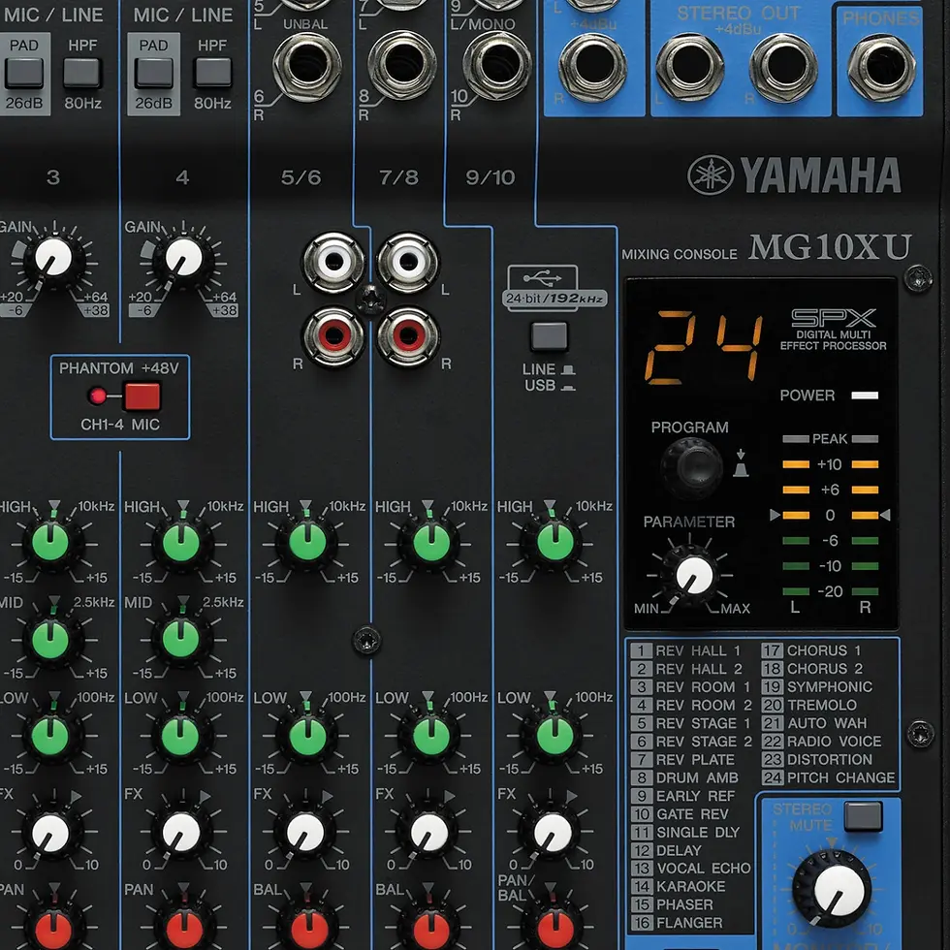Image resolution: width=950 pixels, height=950 pixels.
Task: Click the white POWER indicator LED
Action: [865, 396]
